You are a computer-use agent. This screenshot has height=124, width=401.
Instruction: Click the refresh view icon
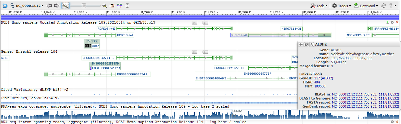click(x=384, y=6)
